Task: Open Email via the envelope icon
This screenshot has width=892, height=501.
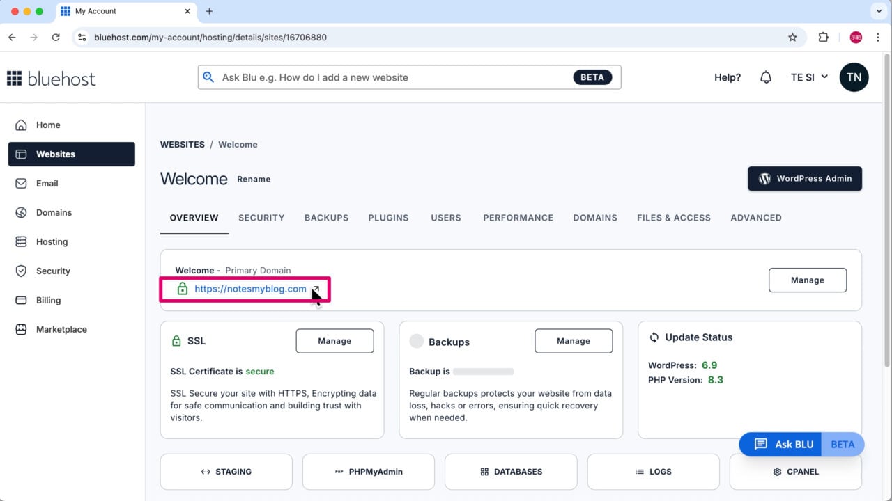Action: tap(22, 183)
